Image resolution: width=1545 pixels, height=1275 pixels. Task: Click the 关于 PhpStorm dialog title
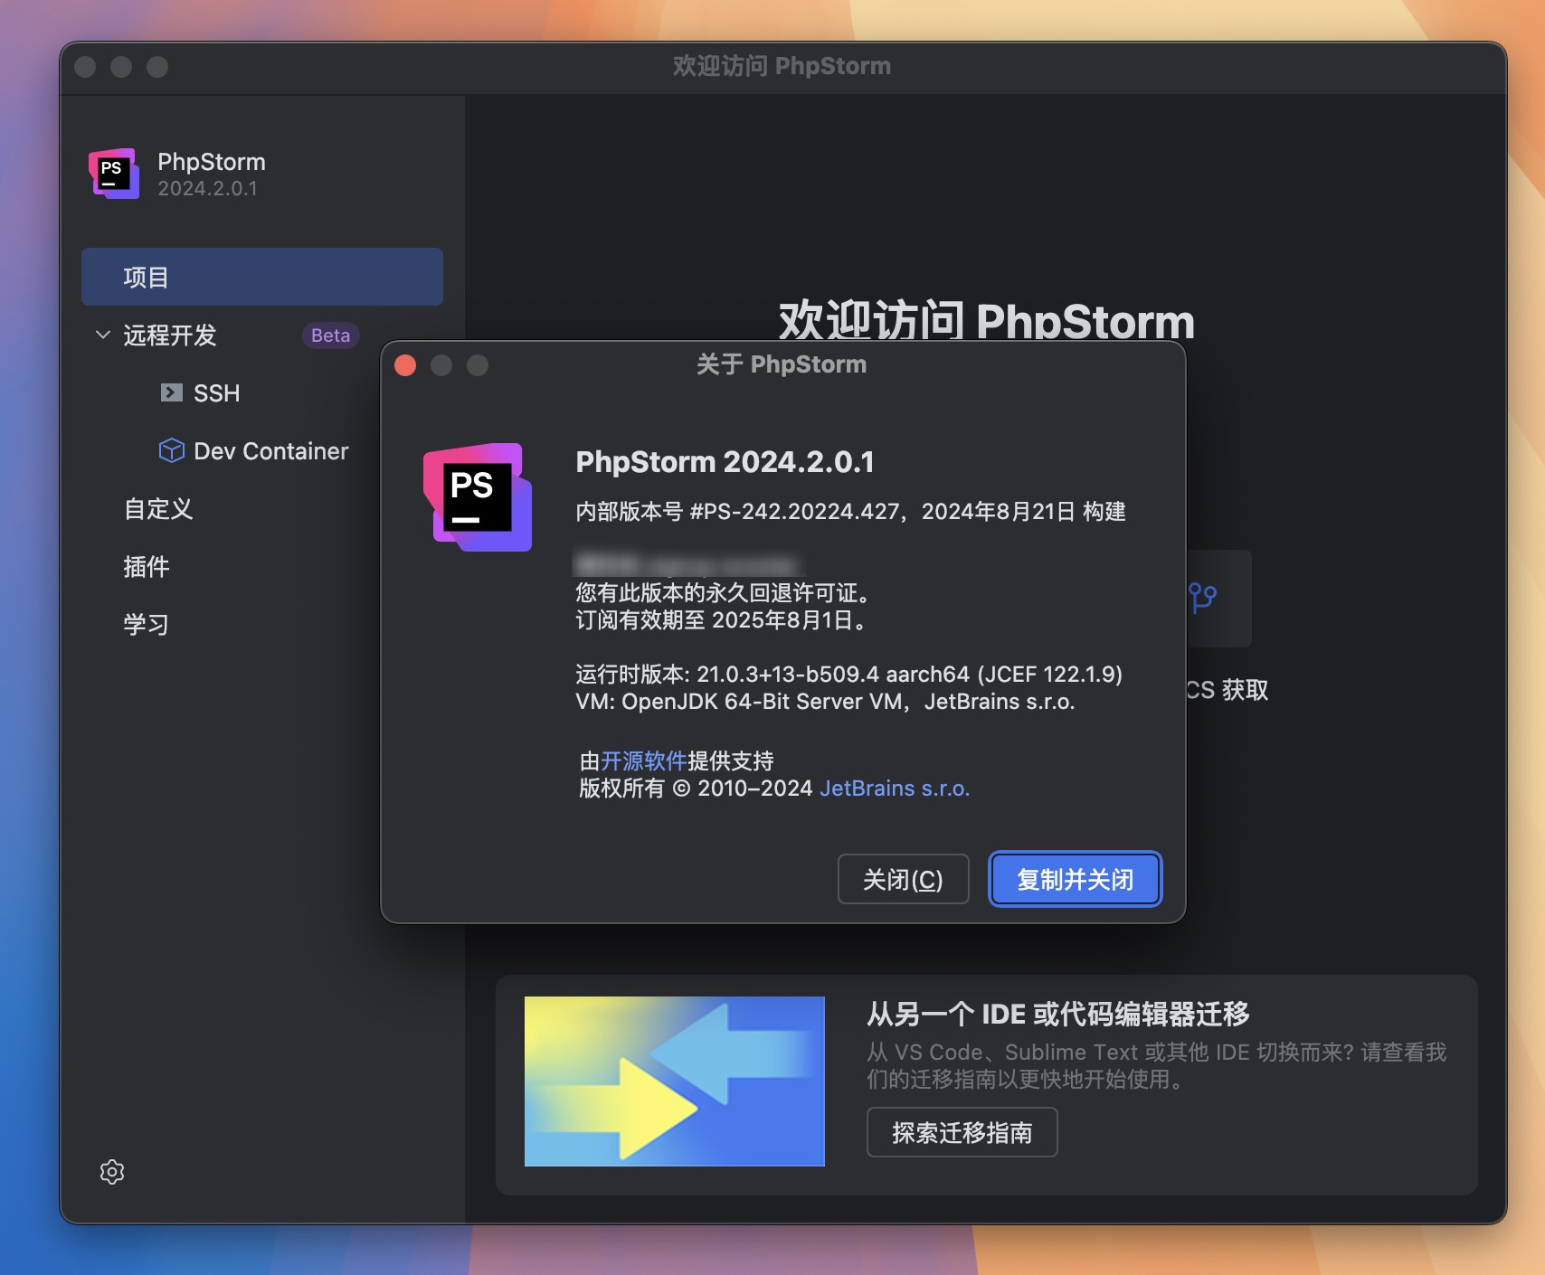click(x=782, y=364)
